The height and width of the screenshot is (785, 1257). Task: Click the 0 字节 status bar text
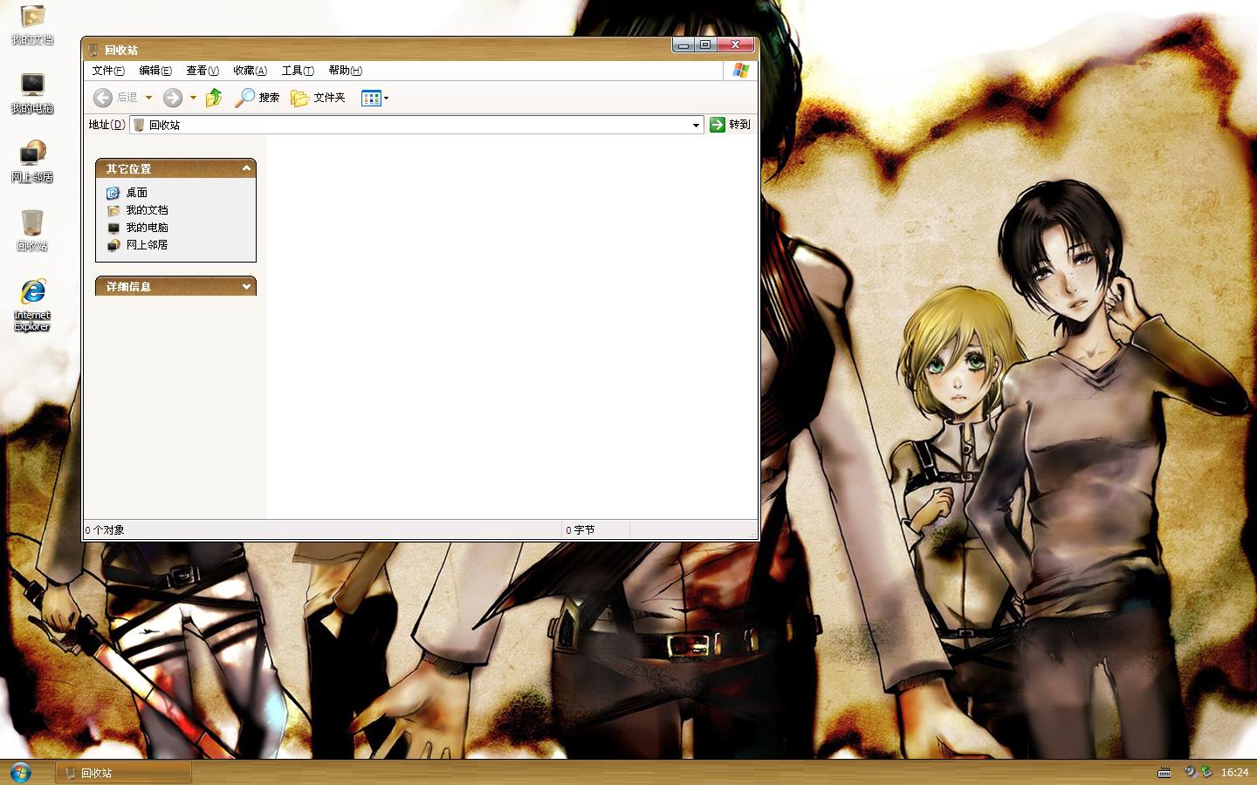580,530
